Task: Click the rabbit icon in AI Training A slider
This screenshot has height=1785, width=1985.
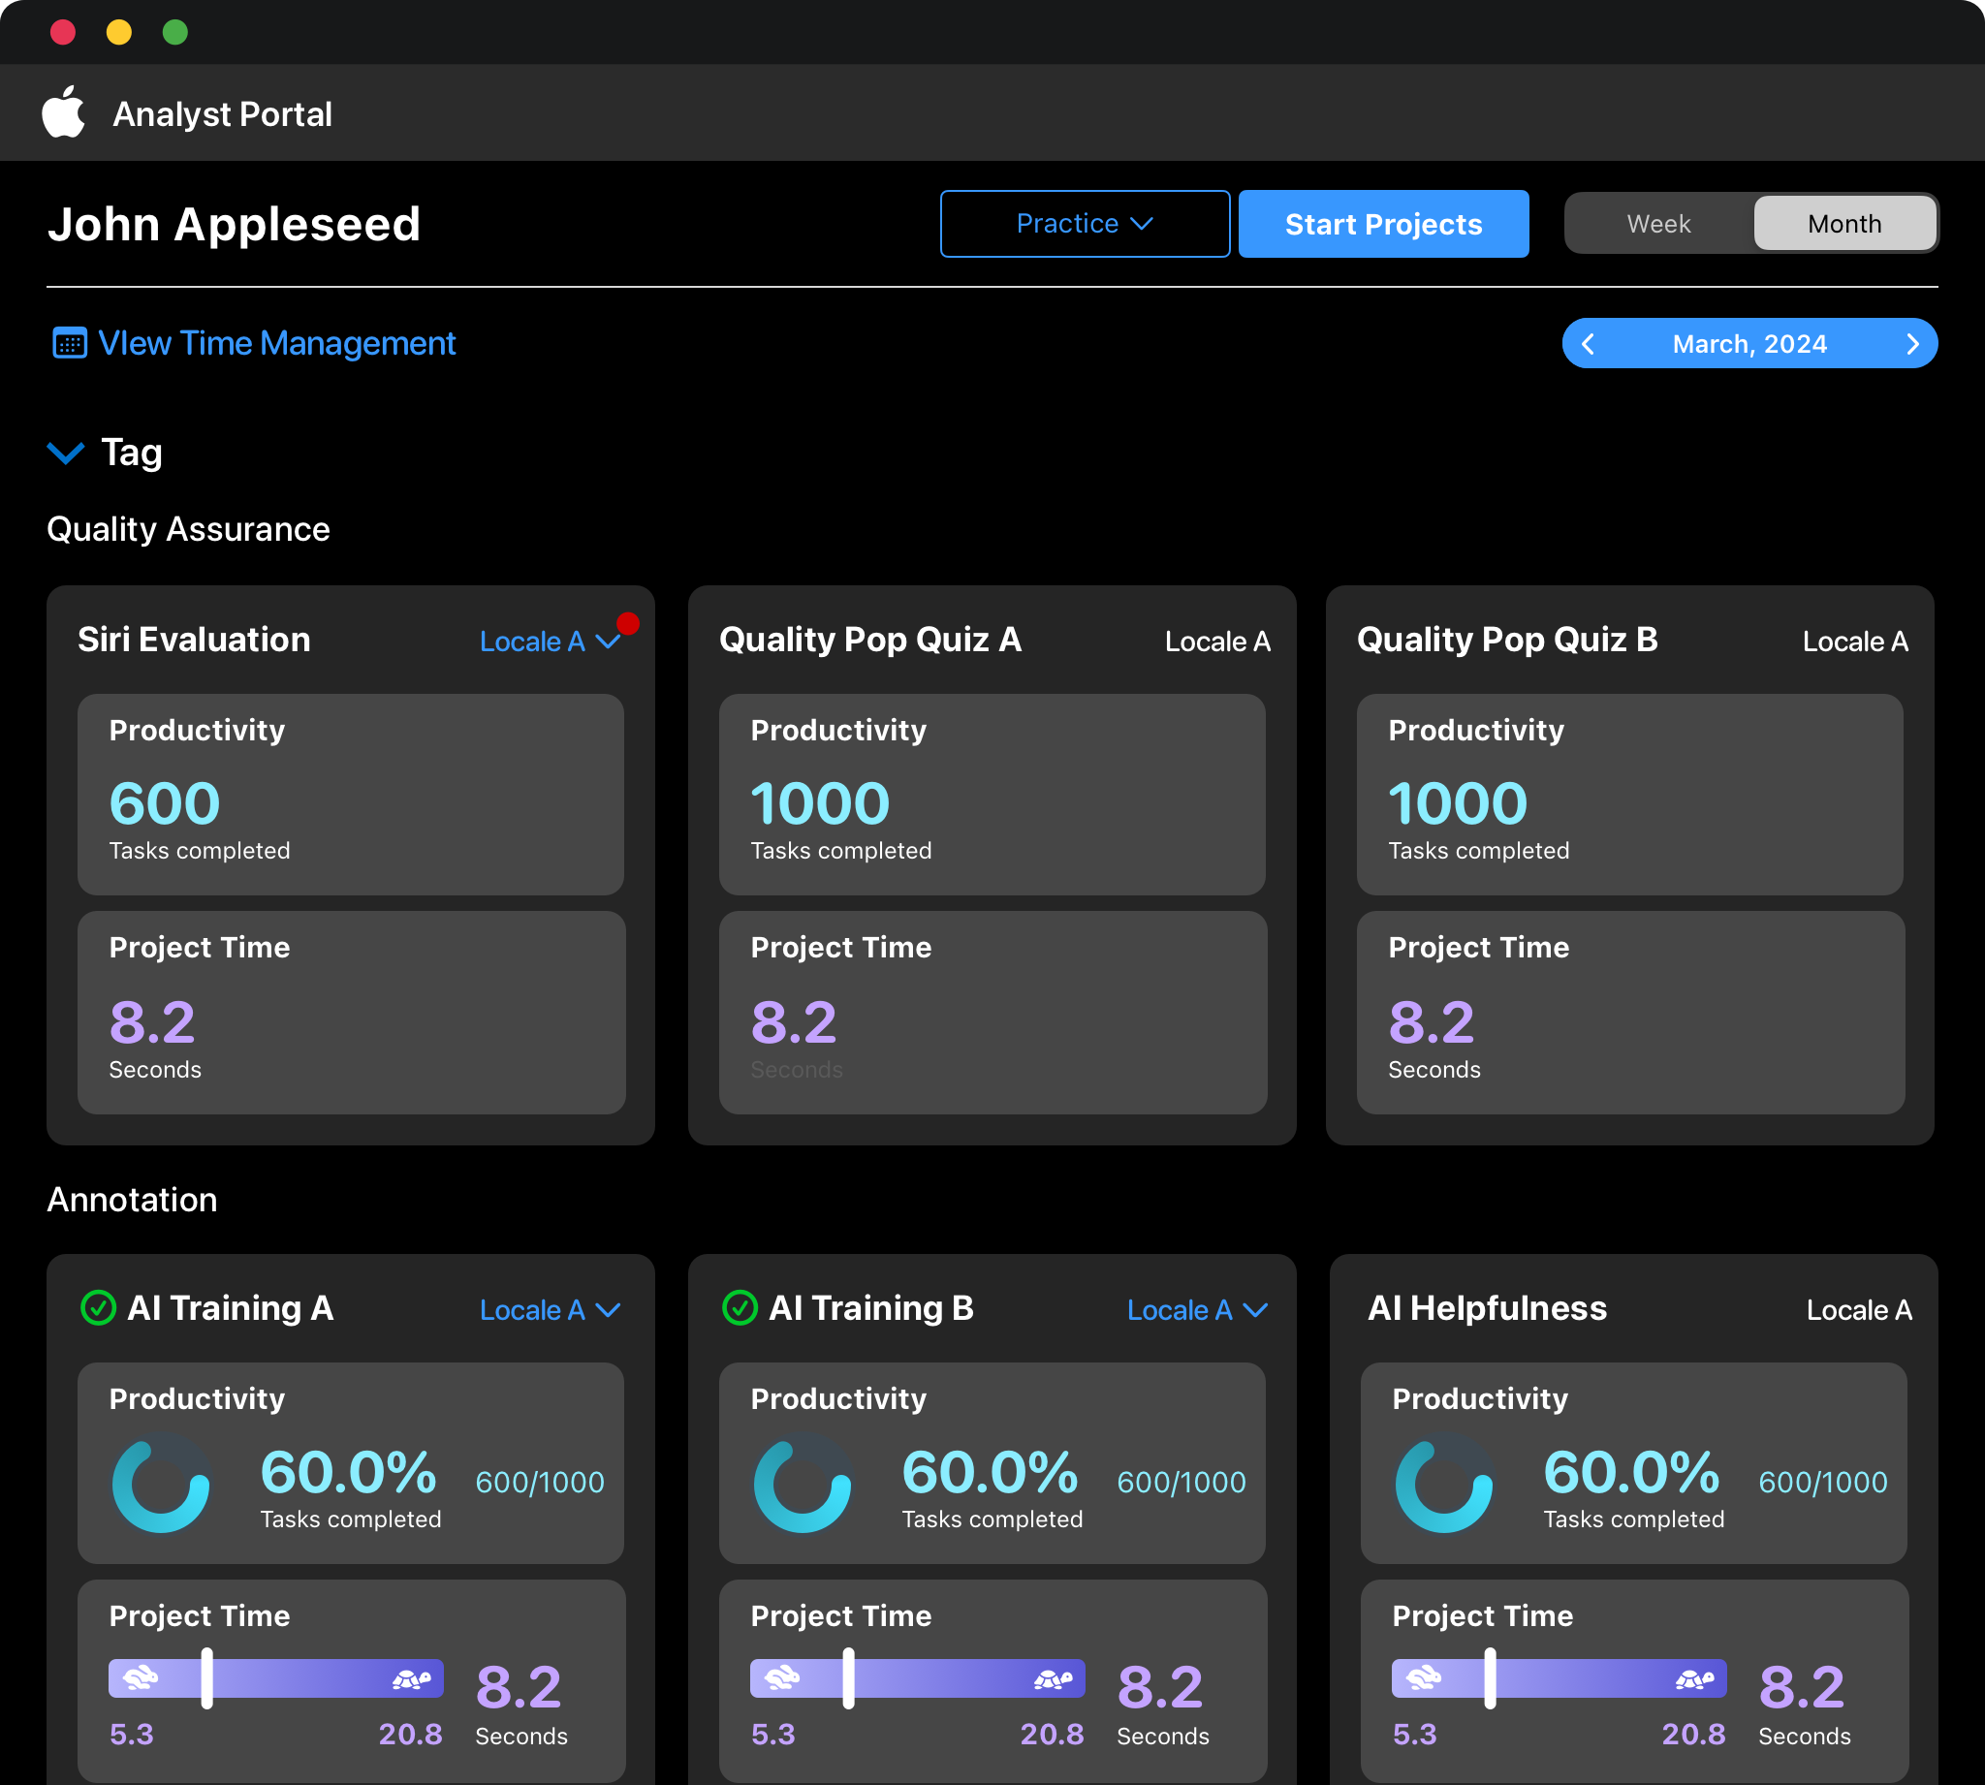Action: tap(141, 1677)
